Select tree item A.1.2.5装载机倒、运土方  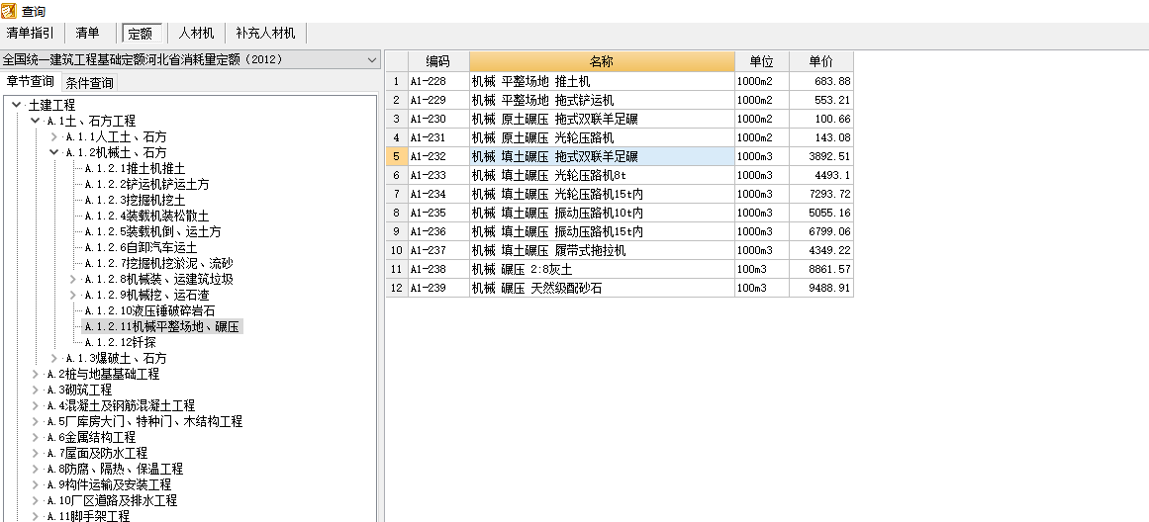coord(152,231)
